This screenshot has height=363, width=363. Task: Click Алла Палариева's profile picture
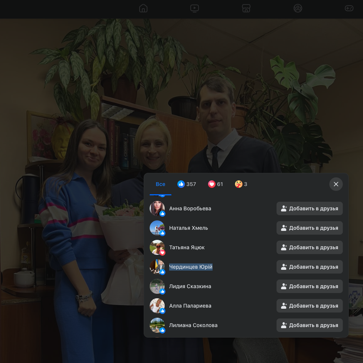157,306
